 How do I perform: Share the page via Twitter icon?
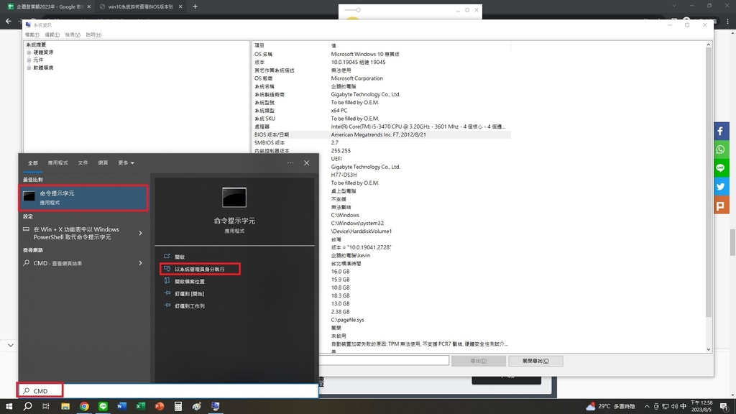(720, 187)
